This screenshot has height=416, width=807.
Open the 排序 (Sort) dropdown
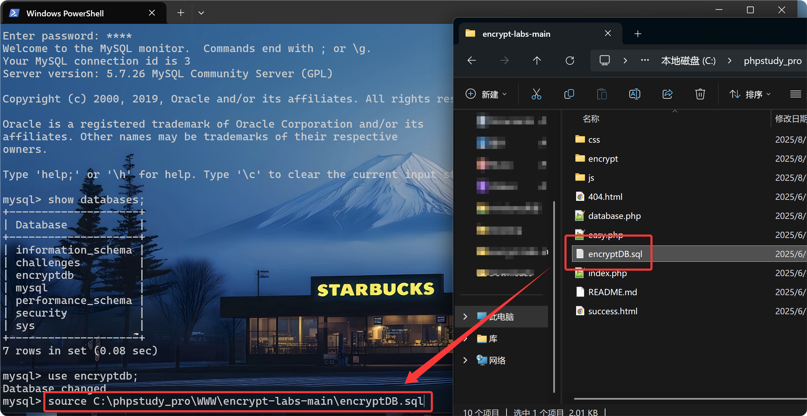(x=750, y=94)
